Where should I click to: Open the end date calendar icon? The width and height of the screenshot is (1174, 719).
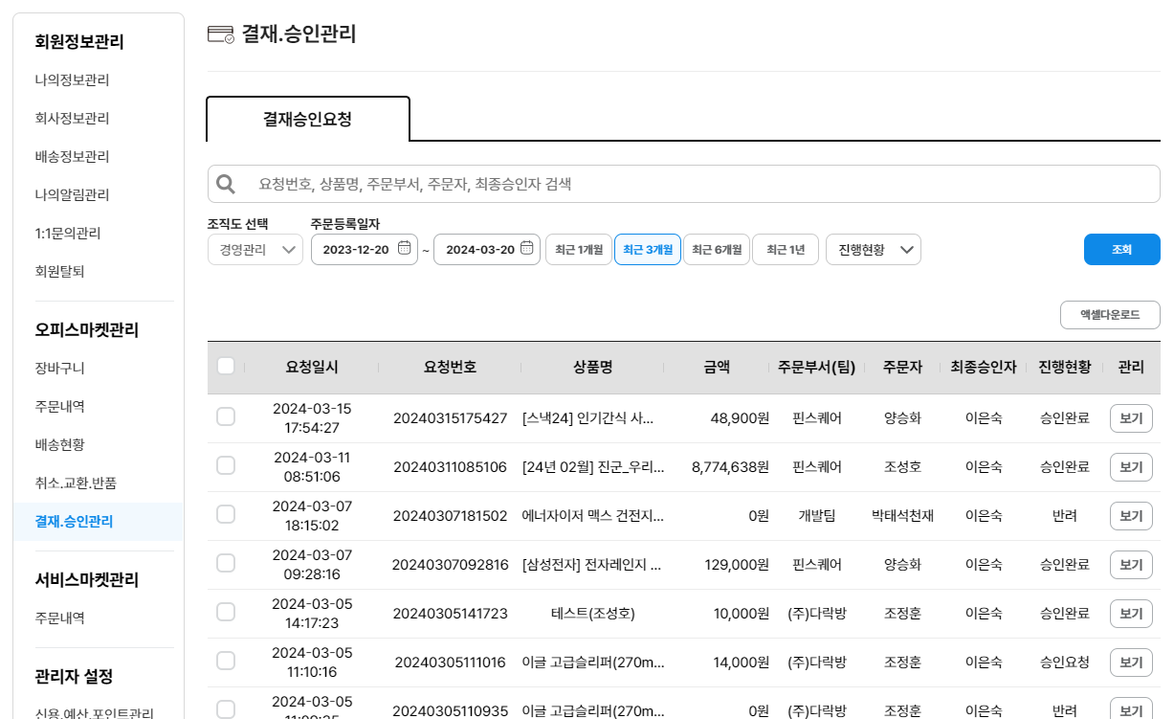pyautogui.click(x=526, y=249)
